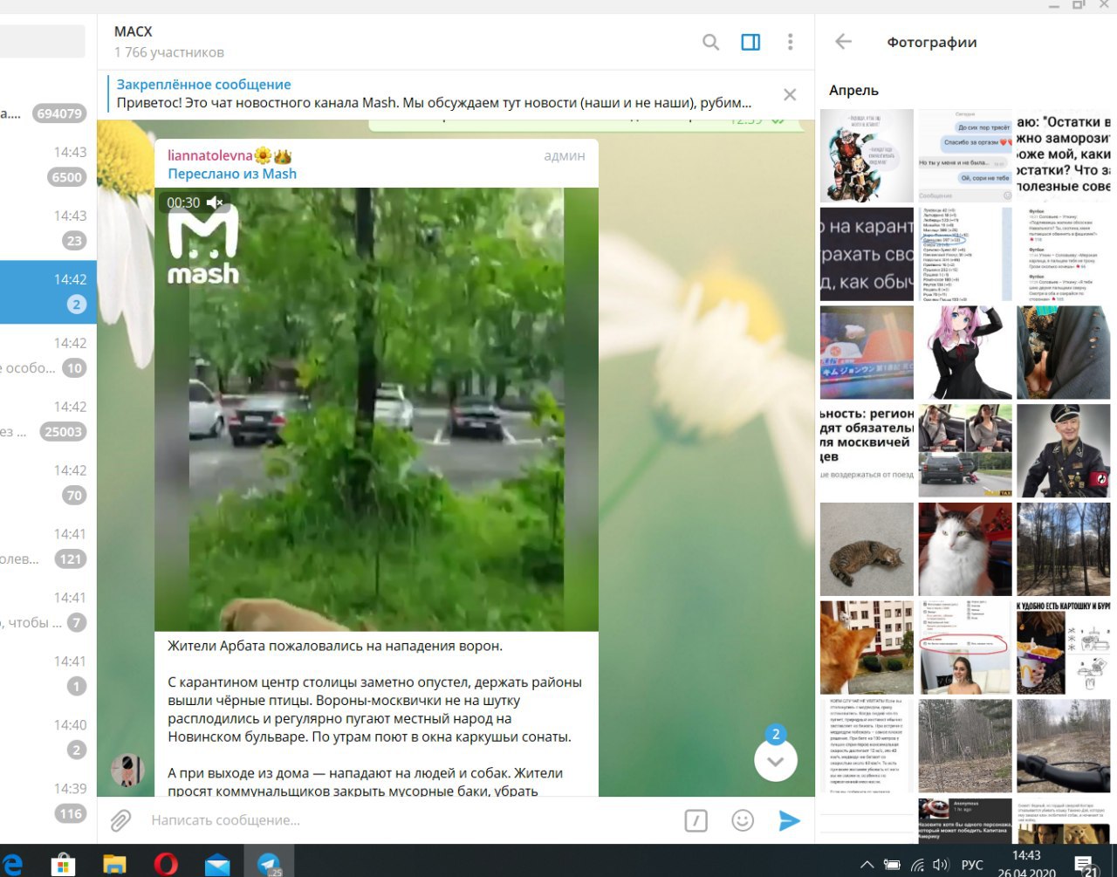Play the forwarded Mash video
The height and width of the screenshot is (877, 1117).
tap(376, 408)
